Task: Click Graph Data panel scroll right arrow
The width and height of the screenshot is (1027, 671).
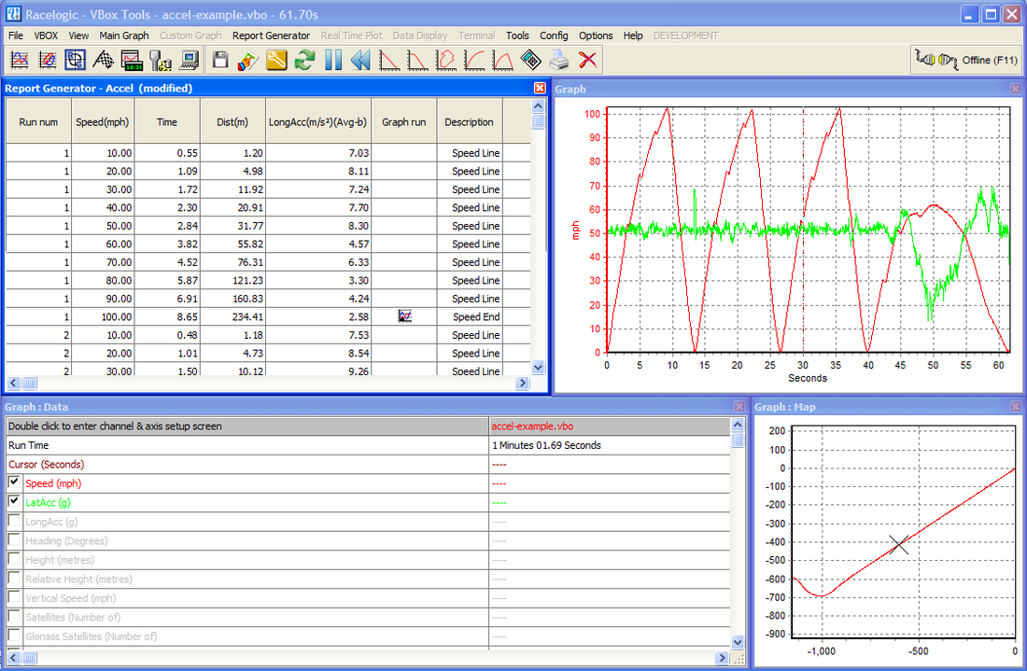Action: click(x=722, y=658)
